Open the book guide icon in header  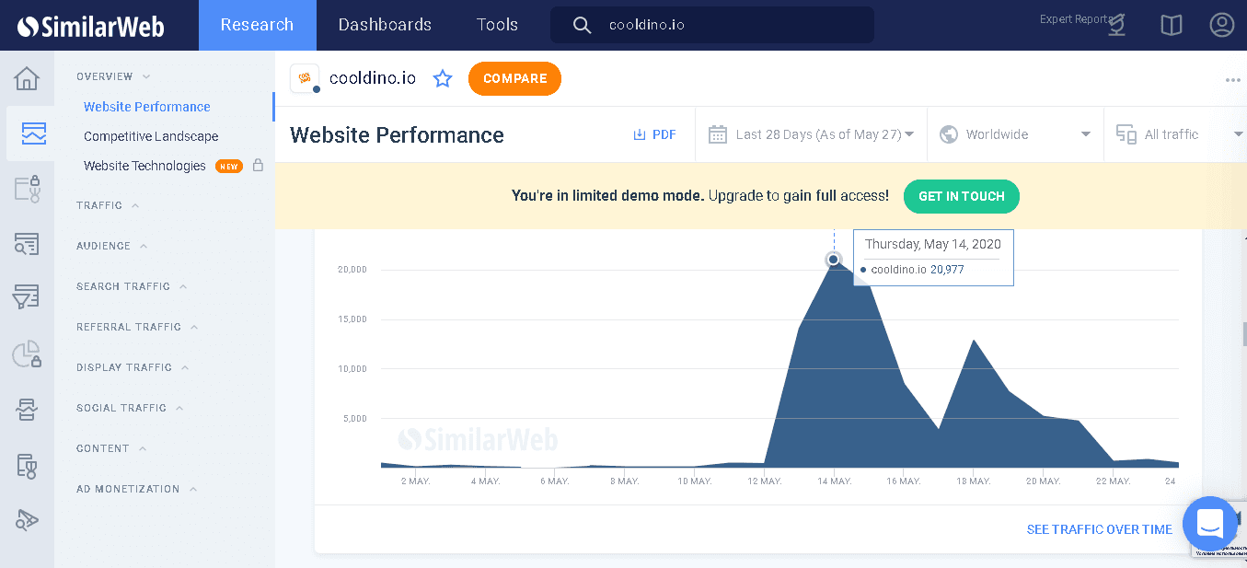1171,25
